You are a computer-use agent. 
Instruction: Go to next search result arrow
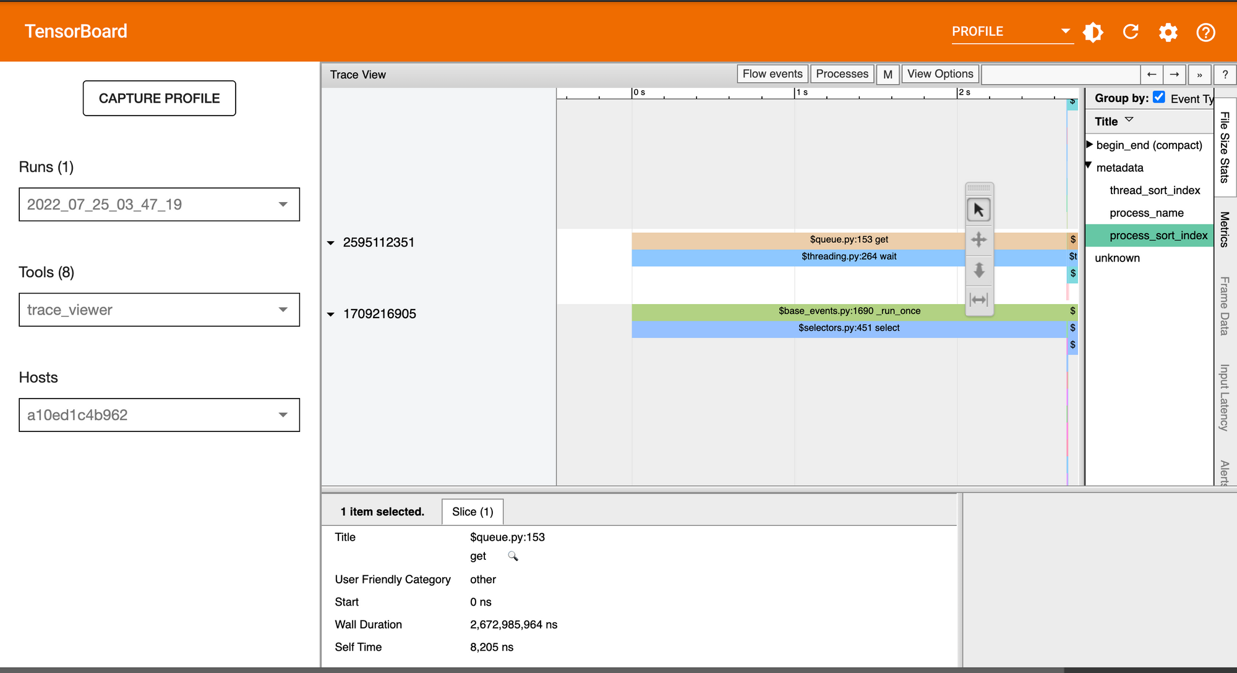click(x=1175, y=74)
